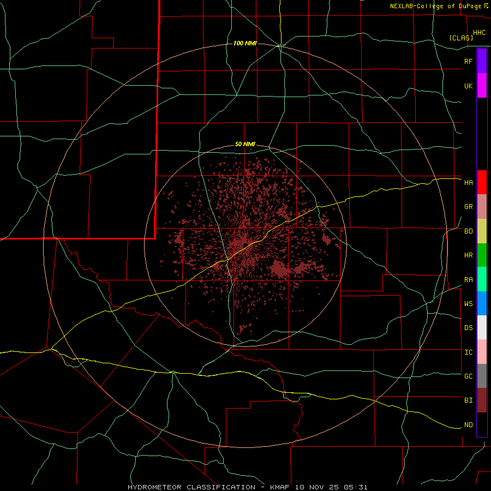This screenshot has width=491, height=491.
Task: Click the IC legend label
Action: click(468, 352)
